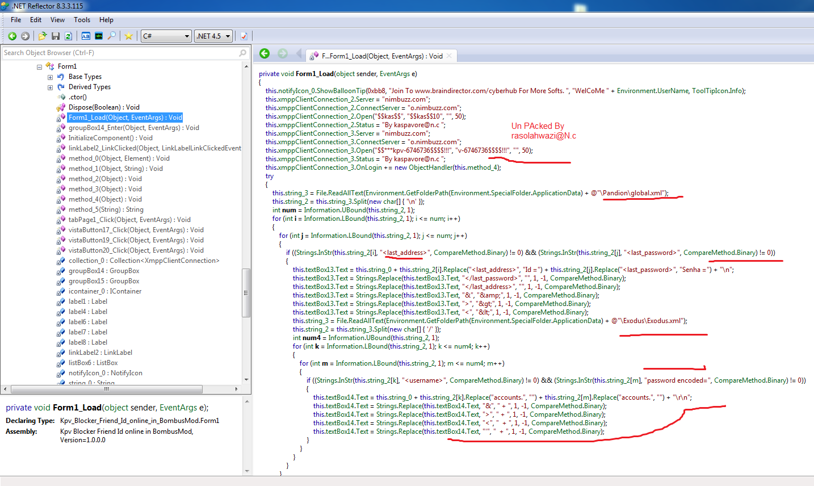Select method_1(Object, String) : Void
The image size is (814, 486).
coord(116,169)
